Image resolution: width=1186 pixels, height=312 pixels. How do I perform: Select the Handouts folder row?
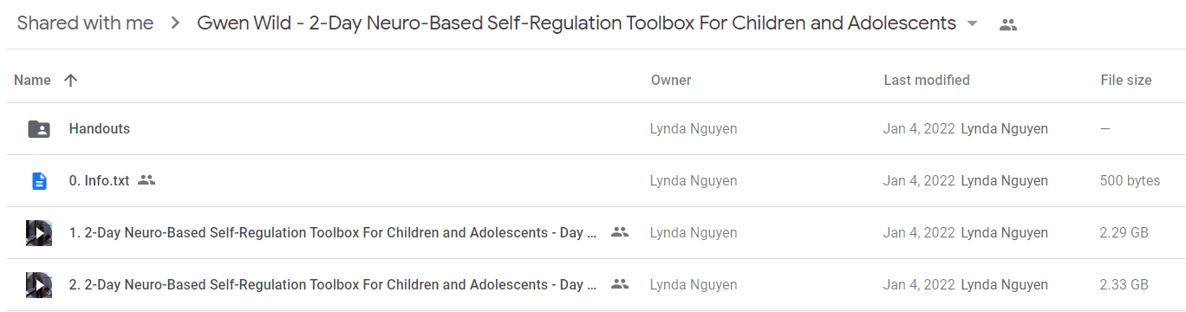[x=593, y=129]
